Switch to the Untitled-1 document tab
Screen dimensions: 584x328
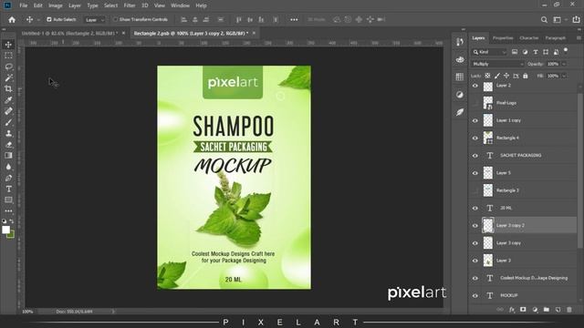[68, 33]
